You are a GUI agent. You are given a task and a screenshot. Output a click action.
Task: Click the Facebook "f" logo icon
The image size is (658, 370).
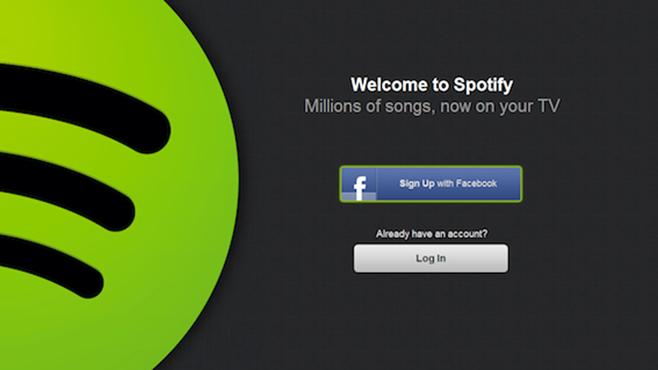tap(359, 185)
